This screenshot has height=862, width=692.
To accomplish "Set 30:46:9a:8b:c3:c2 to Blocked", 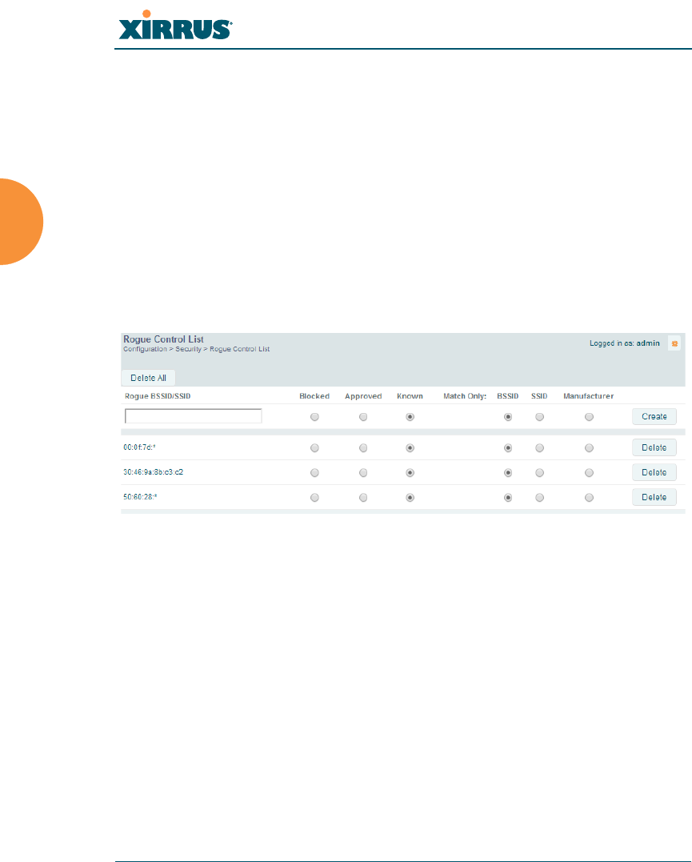I will click(314, 473).
